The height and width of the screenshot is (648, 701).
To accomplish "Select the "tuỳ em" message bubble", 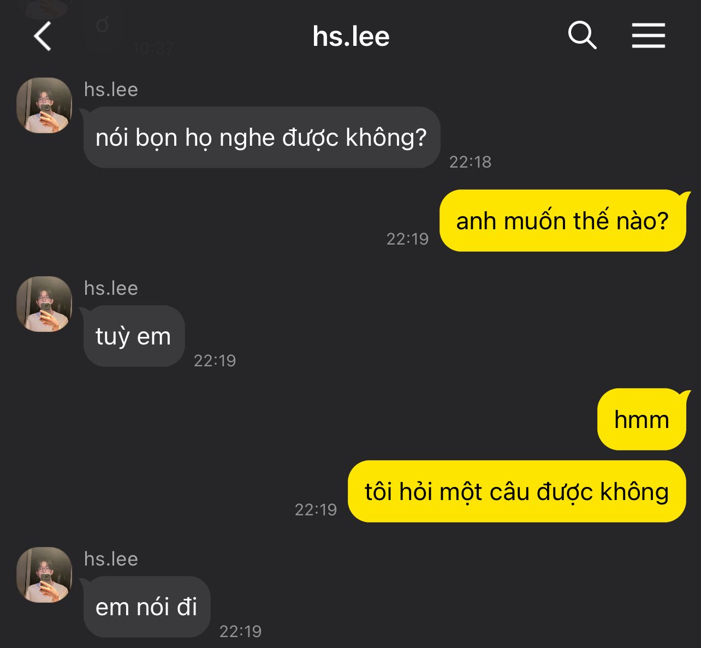I will [x=133, y=336].
